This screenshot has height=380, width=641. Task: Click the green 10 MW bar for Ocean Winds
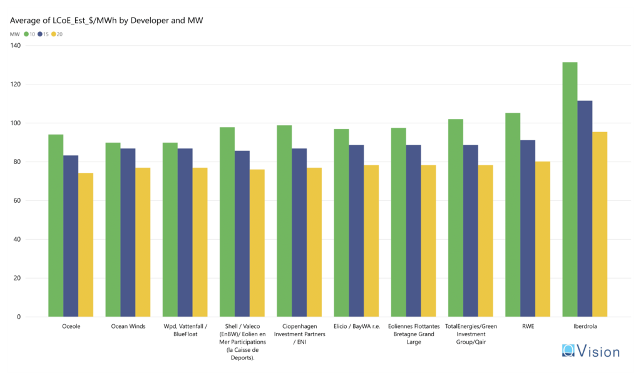pyautogui.click(x=113, y=230)
